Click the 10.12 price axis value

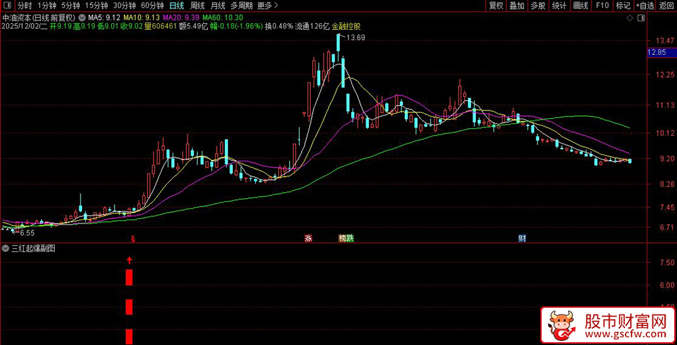tap(665, 133)
